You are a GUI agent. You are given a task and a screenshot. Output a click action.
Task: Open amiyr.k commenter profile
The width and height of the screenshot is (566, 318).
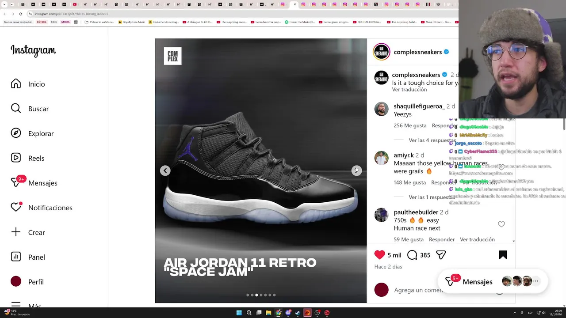(x=404, y=155)
